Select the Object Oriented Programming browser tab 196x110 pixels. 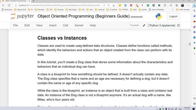click(16, 1)
